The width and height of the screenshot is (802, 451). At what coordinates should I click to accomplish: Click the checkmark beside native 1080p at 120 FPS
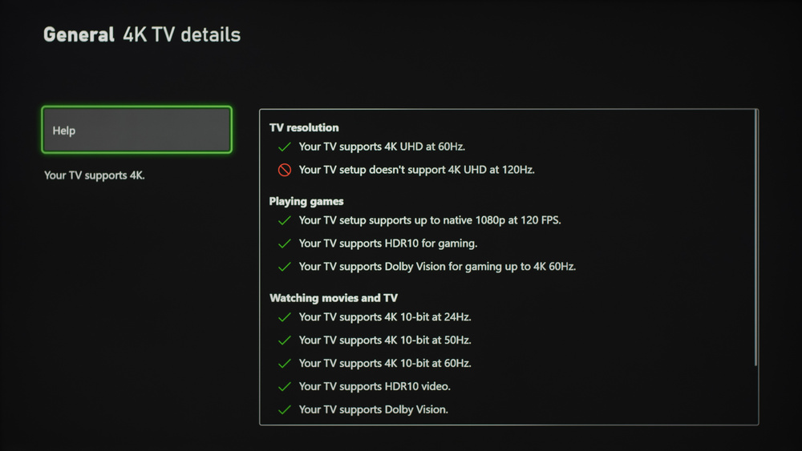tap(284, 220)
